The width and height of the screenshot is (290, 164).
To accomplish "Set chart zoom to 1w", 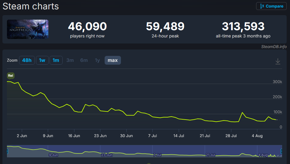I will (x=42, y=60).
